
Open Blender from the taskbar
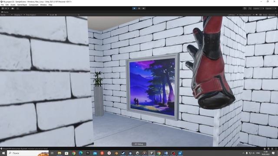116,153
